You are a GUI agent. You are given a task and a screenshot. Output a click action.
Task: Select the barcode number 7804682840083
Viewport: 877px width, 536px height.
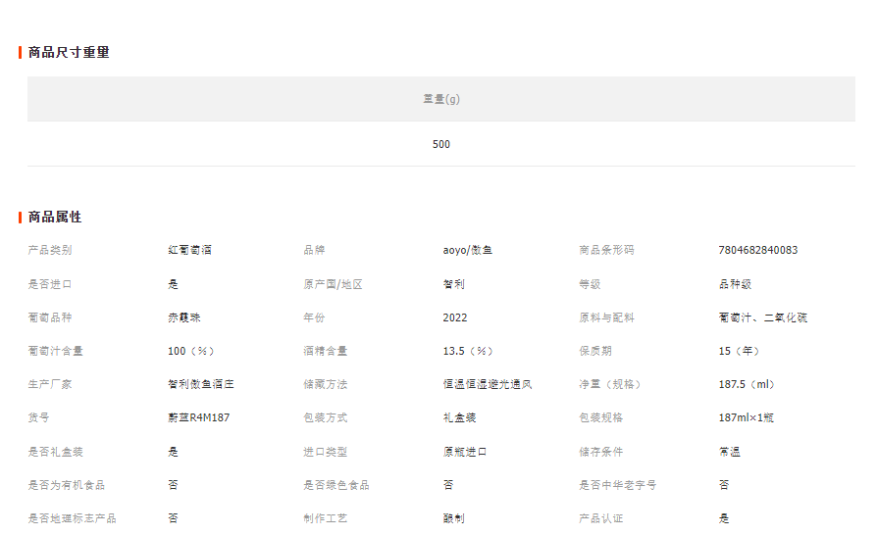757,250
